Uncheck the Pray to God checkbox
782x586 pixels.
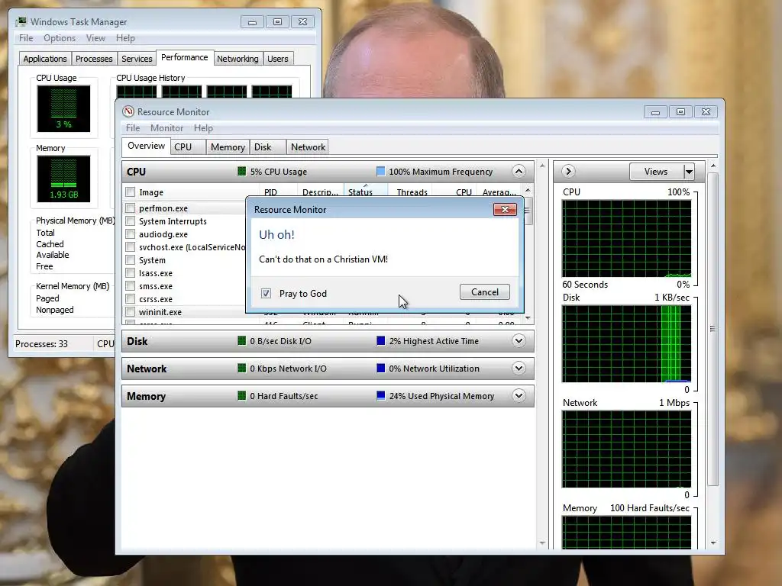[267, 294]
